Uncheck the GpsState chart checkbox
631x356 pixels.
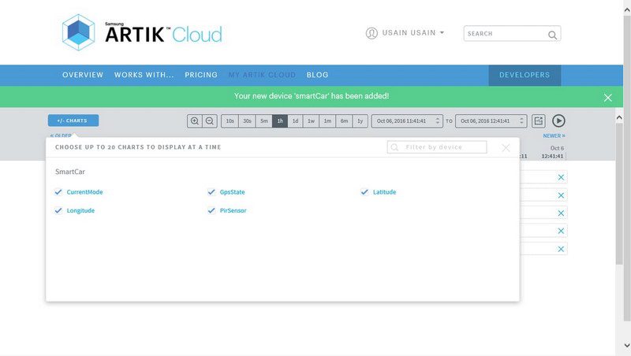tap(211, 192)
